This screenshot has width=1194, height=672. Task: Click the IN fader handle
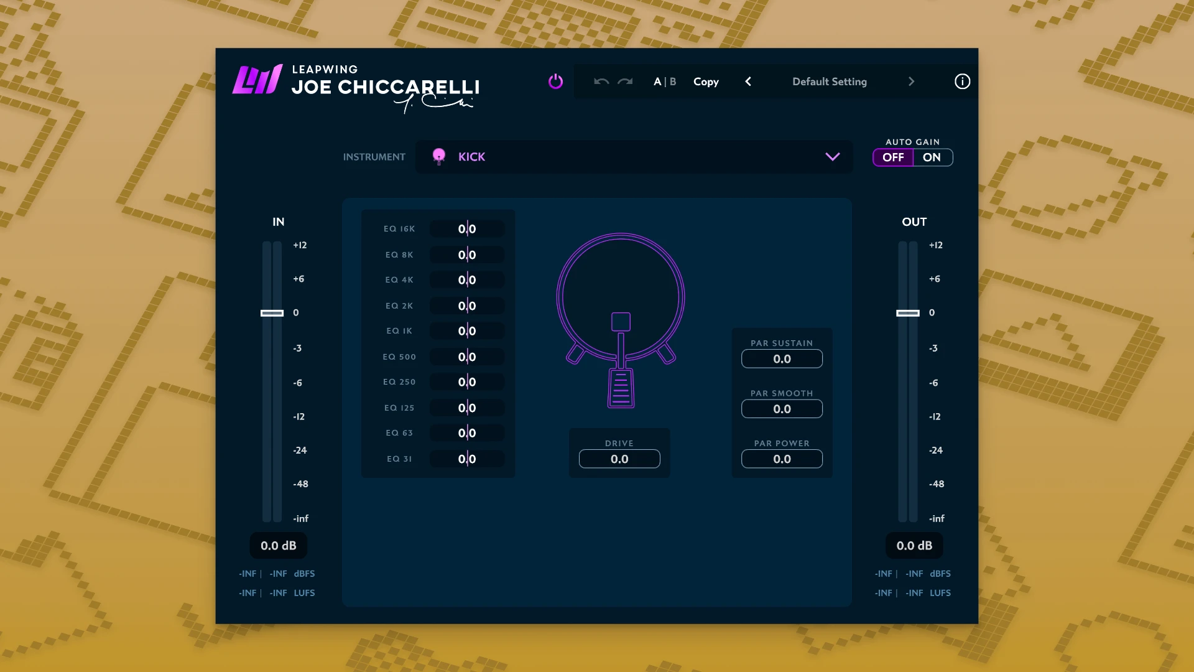tap(272, 313)
